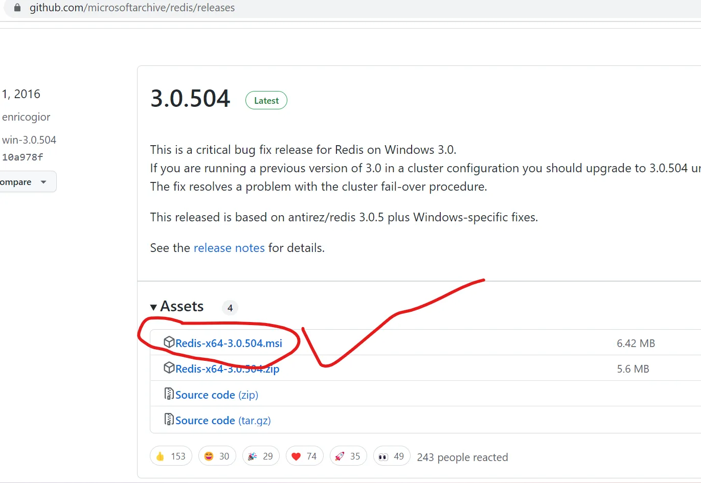This screenshot has height=483, width=701.
Task: Toggle the thumbs up reaction with 153
Action: coord(171,456)
